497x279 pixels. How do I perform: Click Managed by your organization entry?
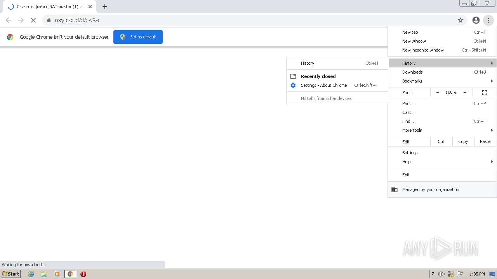(x=442, y=189)
